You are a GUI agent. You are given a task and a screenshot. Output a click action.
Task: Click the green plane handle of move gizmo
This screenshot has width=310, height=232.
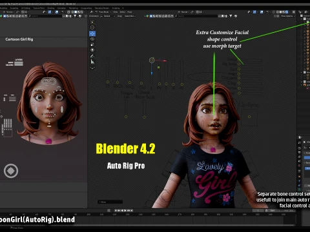[159, 68]
